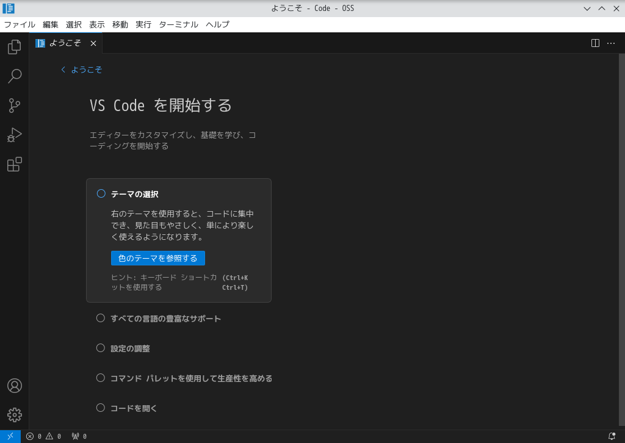Select the テーマの選択 step heading
This screenshot has width=625, height=443.
coord(135,195)
